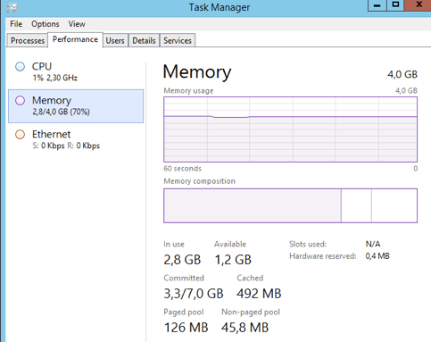Minimize the Task Manager window
Viewport: 431px width, 342px height.
point(377,5)
